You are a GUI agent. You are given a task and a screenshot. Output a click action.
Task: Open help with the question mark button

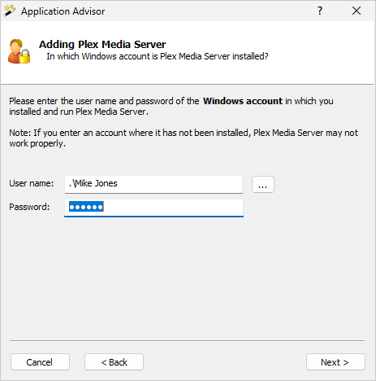point(320,11)
